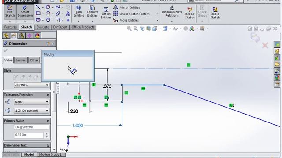Select the Centerpoint Arc tool
This screenshot has width=282, height=158.
(x=48, y=14)
